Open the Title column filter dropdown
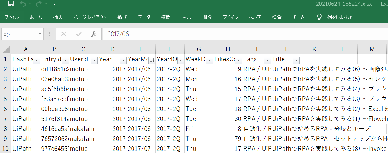The width and height of the screenshot is (388, 153). click(x=296, y=60)
